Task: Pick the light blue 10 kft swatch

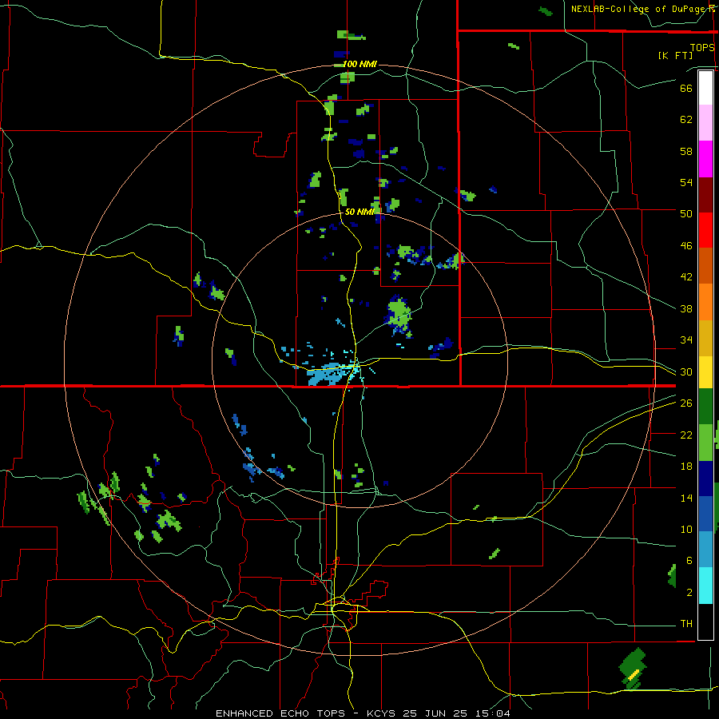Action: 705,550
